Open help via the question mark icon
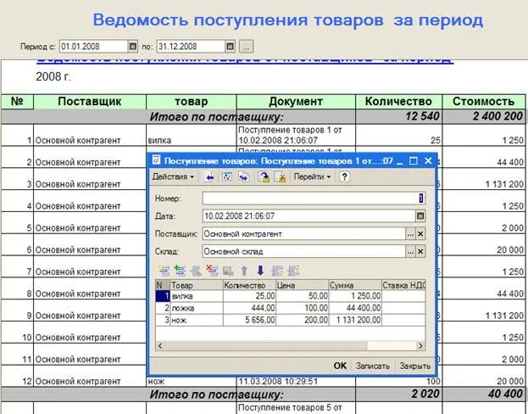 (x=344, y=176)
